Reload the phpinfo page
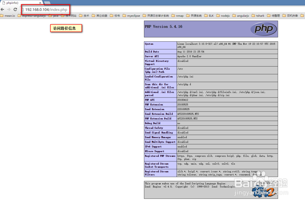 click(x=15, y=9)
